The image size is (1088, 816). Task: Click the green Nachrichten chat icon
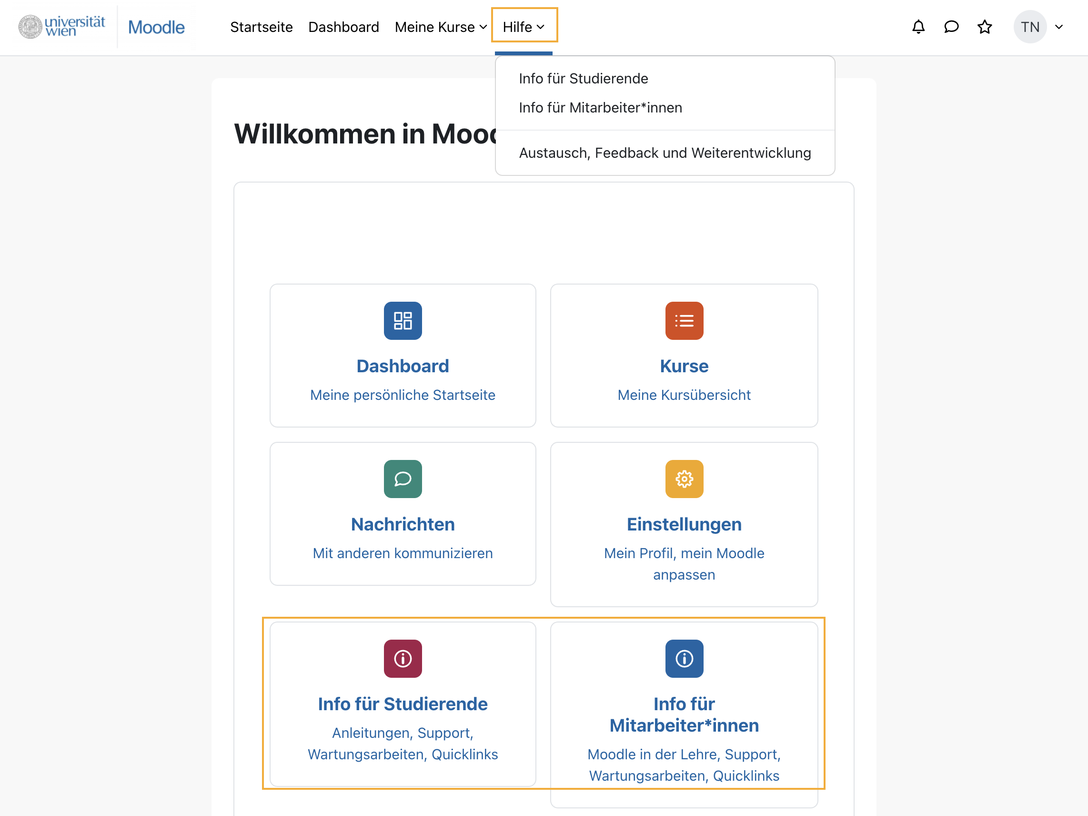point(403,479)
